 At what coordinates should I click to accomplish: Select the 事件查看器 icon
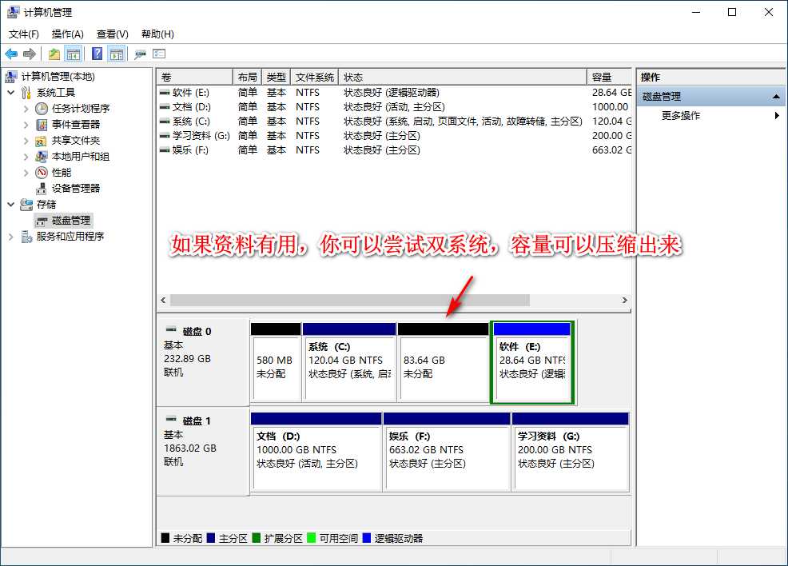(x=42, y=125)
